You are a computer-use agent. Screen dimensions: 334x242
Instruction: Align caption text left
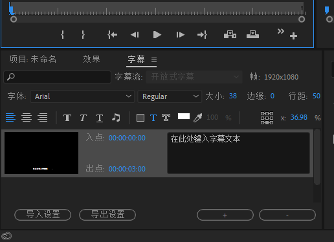10,118
